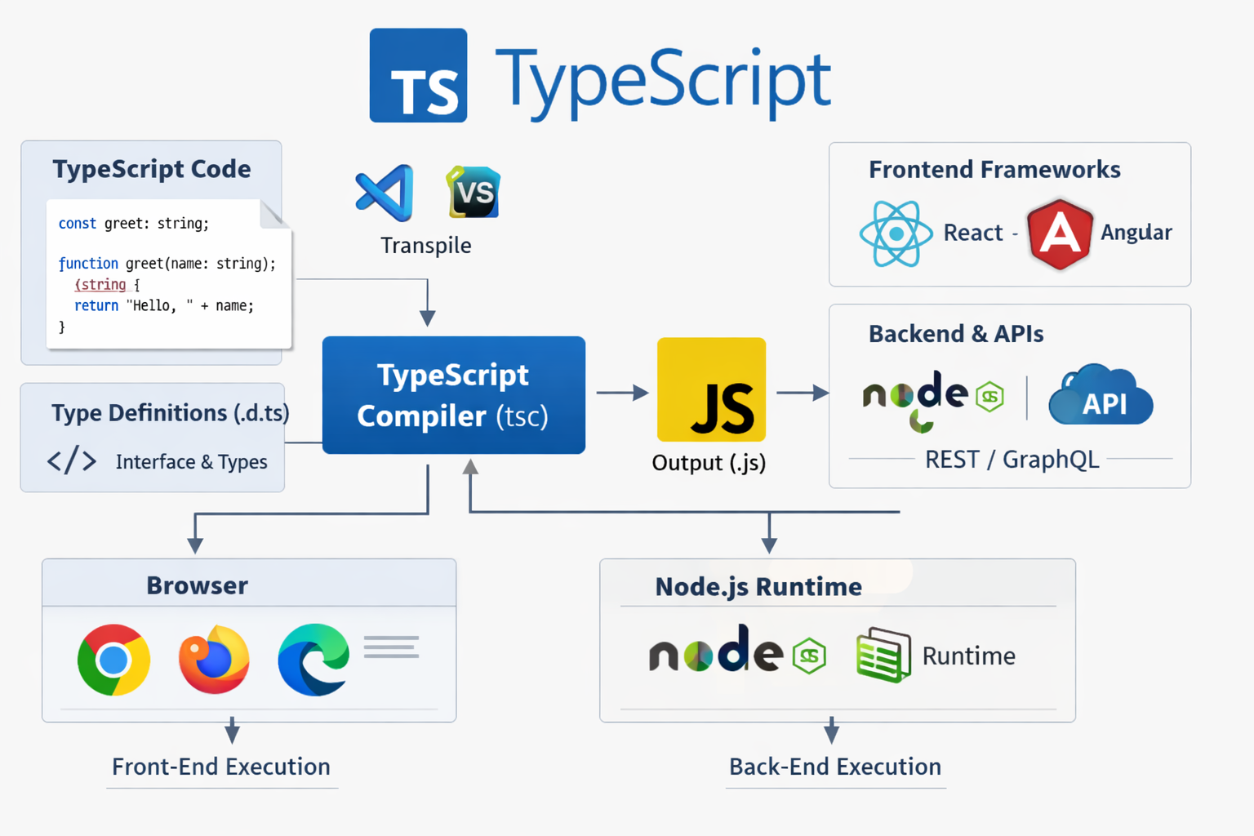The height and width of the screenshot is (836, 1254).
Task: Click the return "Hello, " + name line
Action: tap(164, 306)
